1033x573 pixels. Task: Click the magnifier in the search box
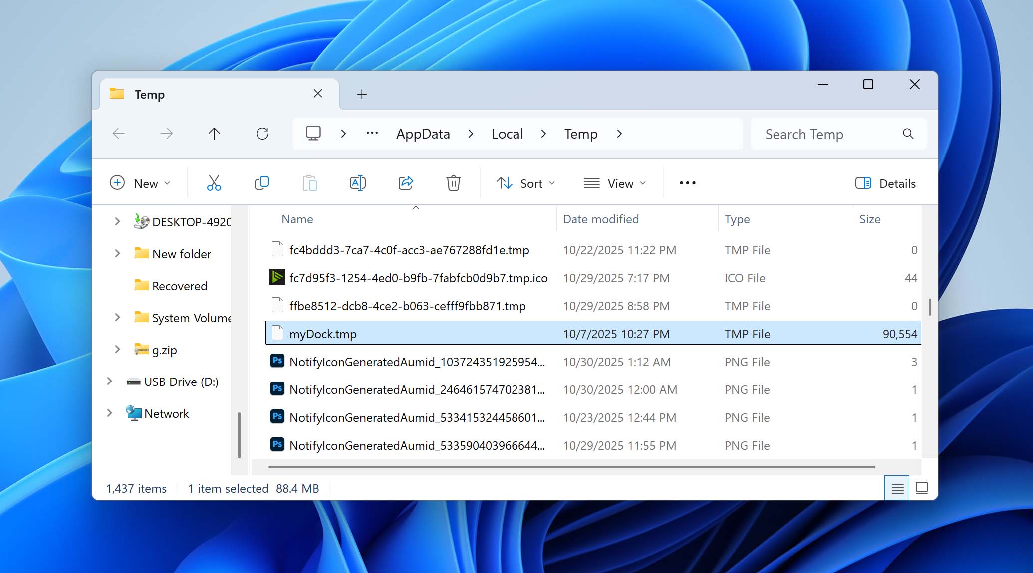point(908,134)
